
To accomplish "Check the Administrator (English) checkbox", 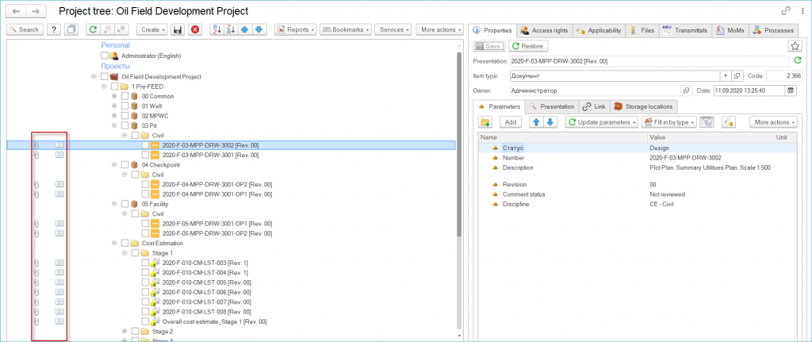I will 105,56.
